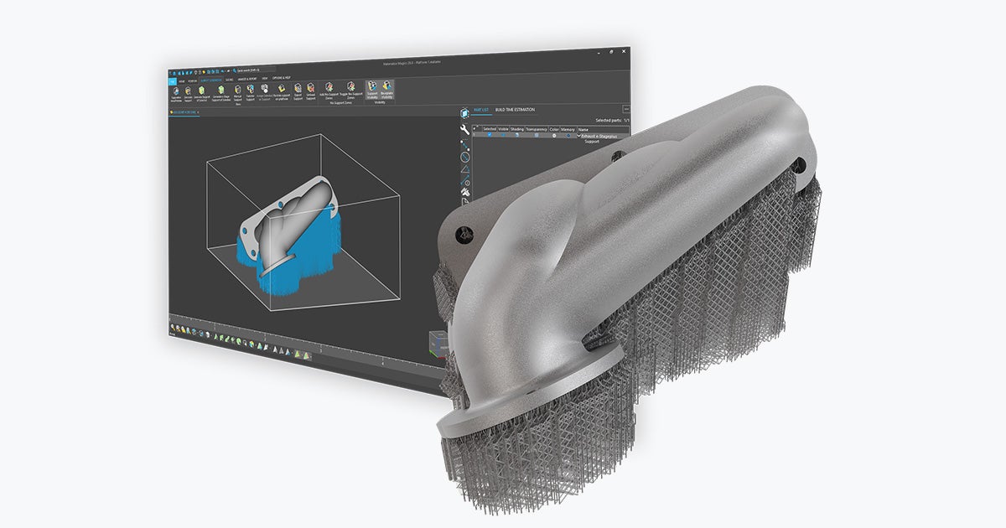Hide Exhaust e-Stageplus via its Visible toggle

click(503, 134)
